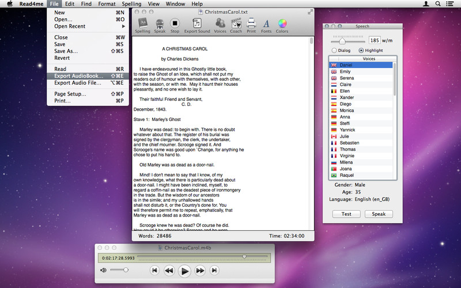Skip to end in audio player
Image resolution: width=461 pixels, height=288 pixels.
(x=214, y=270)
